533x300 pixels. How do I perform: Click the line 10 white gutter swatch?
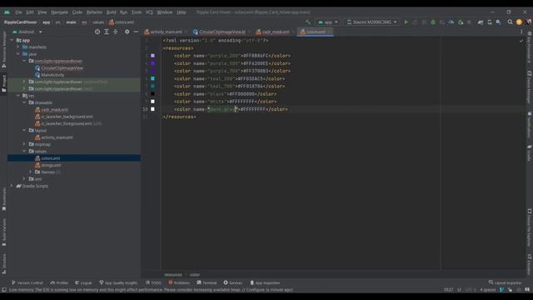pos(152,109)
